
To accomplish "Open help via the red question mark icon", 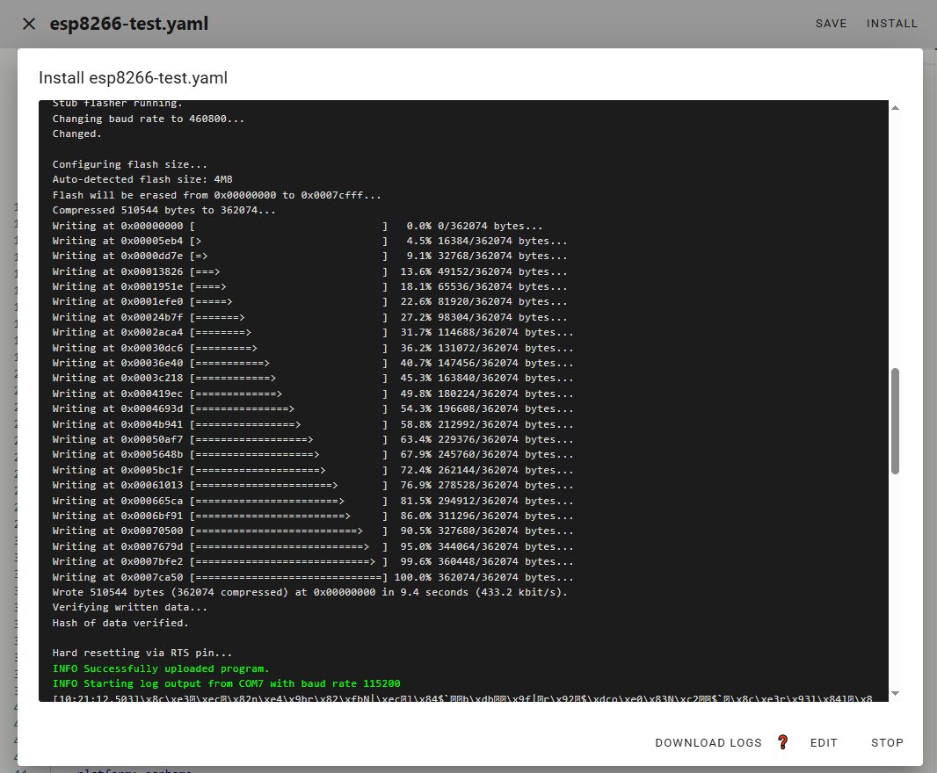I will 783,742.
